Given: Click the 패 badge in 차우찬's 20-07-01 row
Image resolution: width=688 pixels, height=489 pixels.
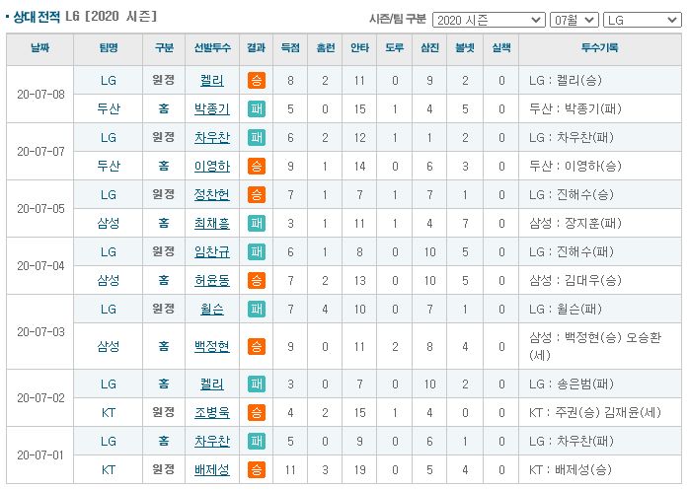Looking at the screenshot, I should pos(257,442).
